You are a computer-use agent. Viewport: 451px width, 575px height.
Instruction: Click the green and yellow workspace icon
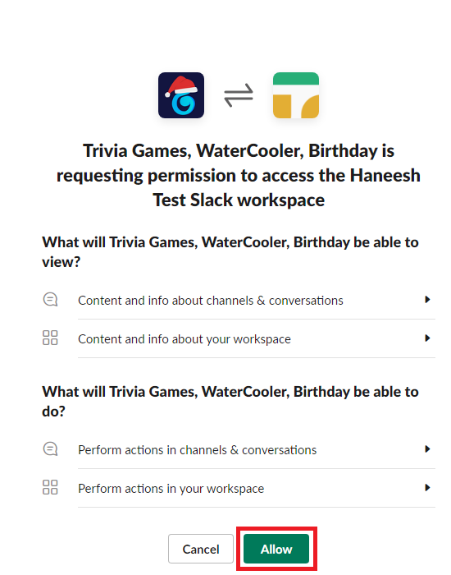[296, 95]
